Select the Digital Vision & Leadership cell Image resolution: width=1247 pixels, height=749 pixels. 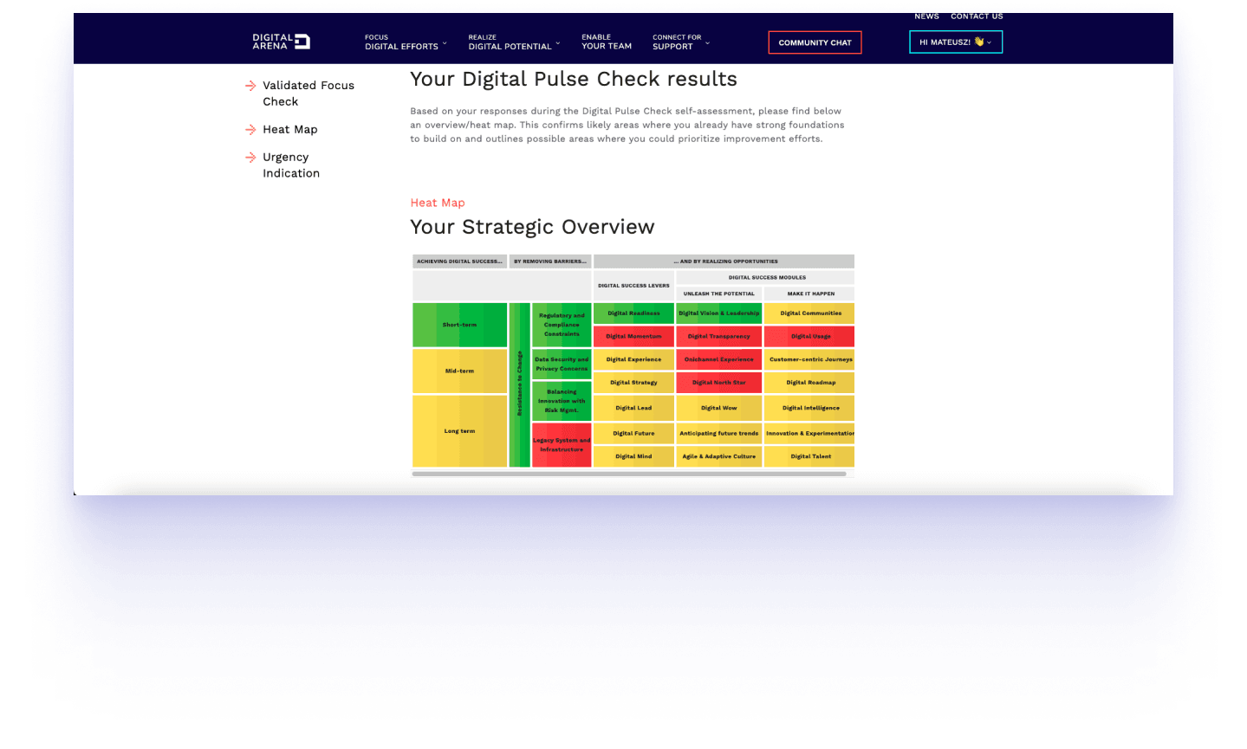tap(718, 313)
